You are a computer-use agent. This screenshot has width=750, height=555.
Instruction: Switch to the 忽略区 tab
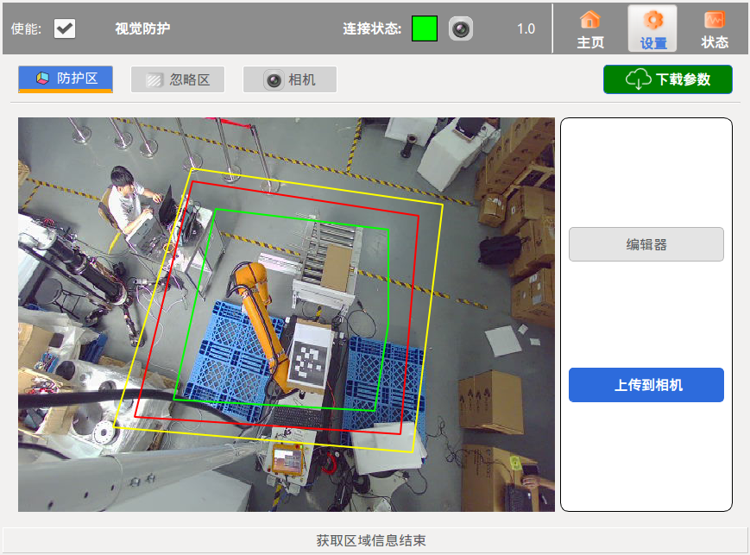178,79
